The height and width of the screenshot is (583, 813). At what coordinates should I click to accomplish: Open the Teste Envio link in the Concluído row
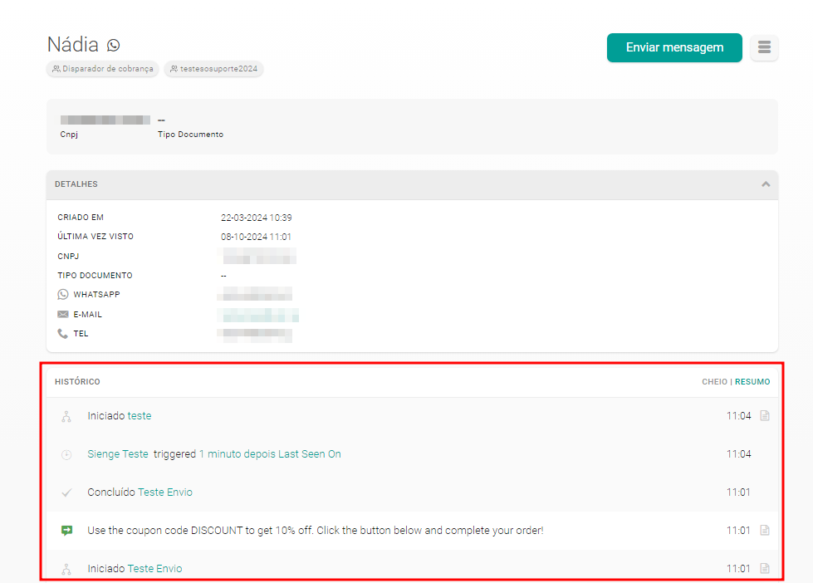click(x=164, y=492)
